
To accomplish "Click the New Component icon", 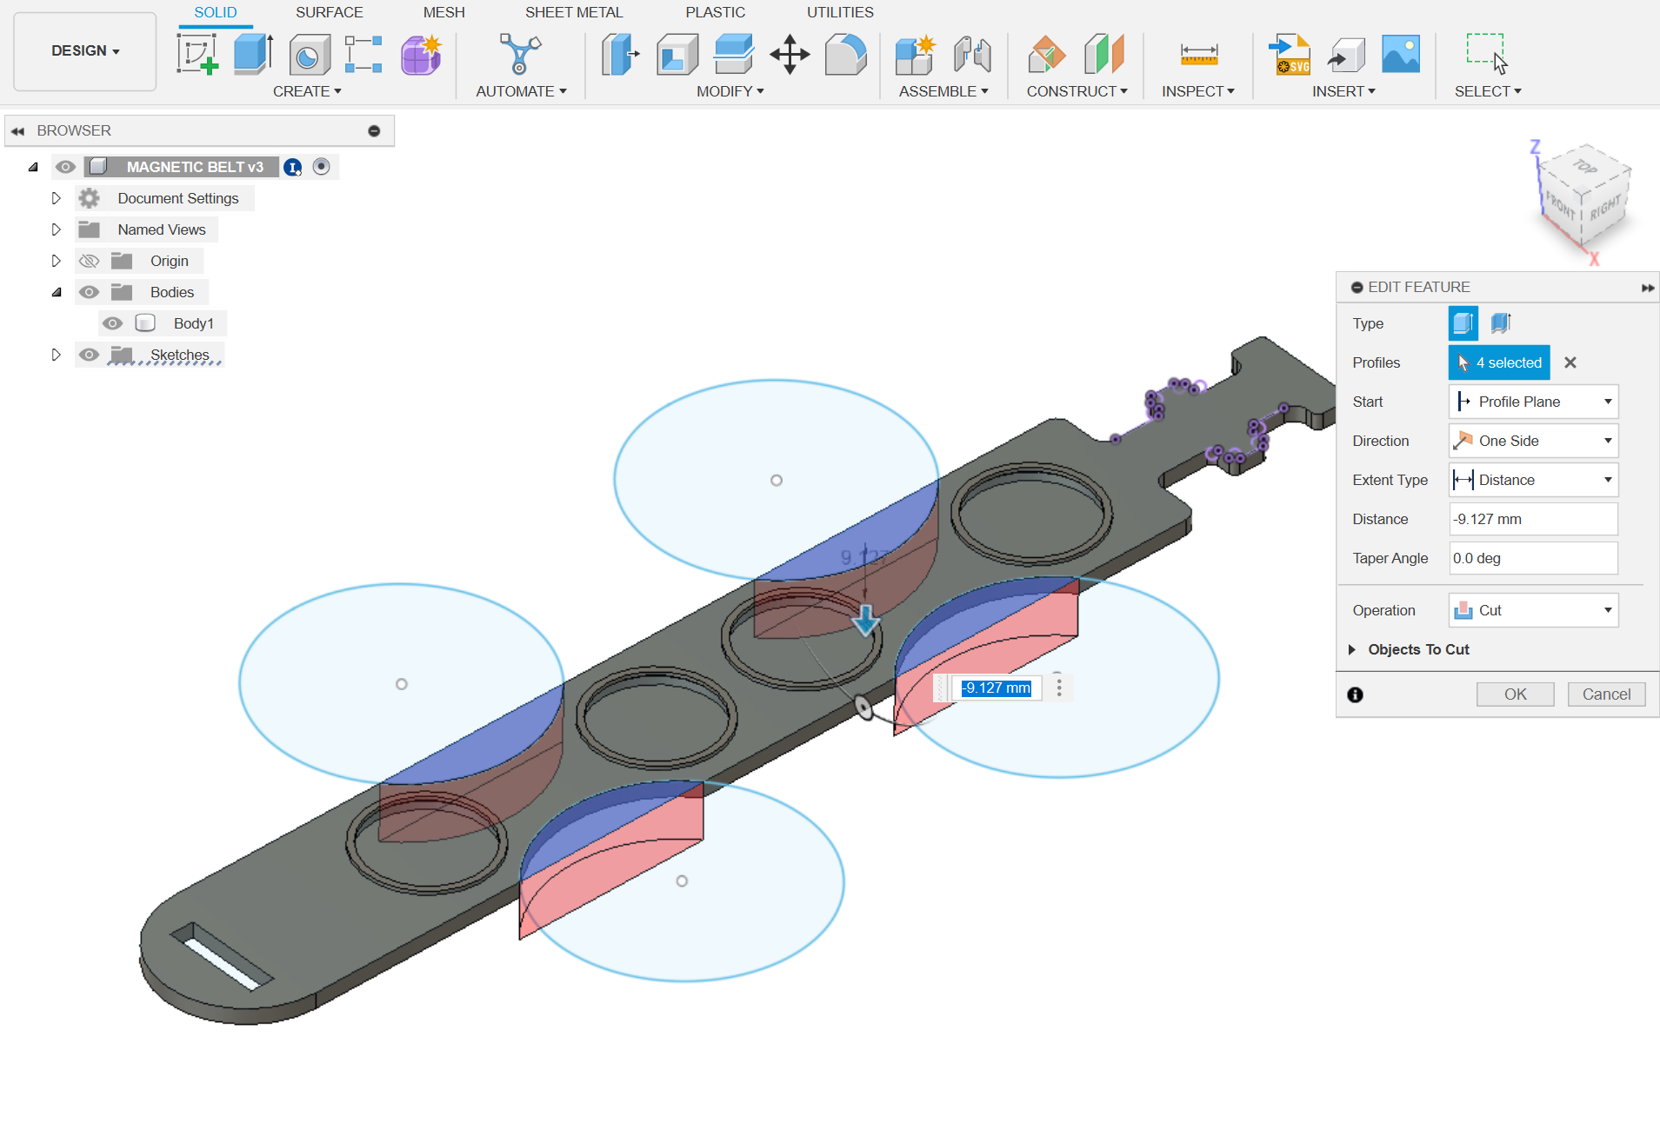I will click(916, 54).
